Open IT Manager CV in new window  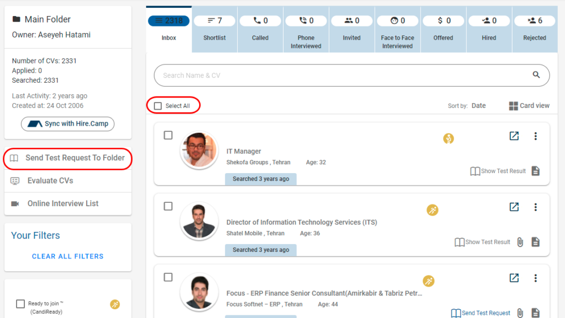tap(514, 136)
